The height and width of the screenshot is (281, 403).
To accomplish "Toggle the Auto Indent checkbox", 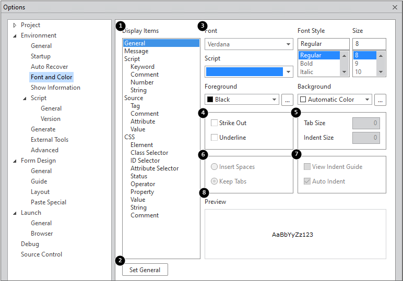I will (x=307, y=181).
